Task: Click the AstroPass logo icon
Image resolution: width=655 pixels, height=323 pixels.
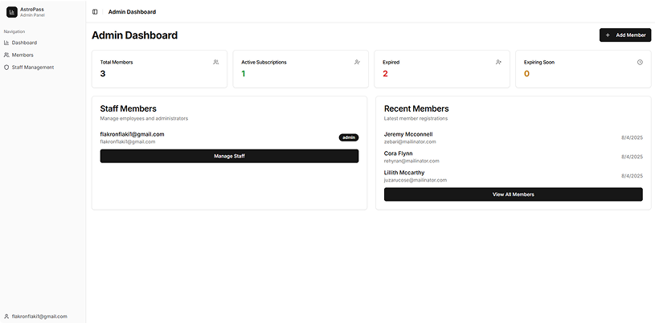Action: point(12,12)
